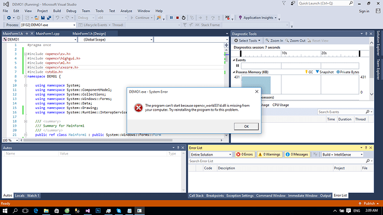The width and height of the screenshot is (383, 215).
Task: Toggle the 0 Errors filter
Action: [x=244, y=154]
